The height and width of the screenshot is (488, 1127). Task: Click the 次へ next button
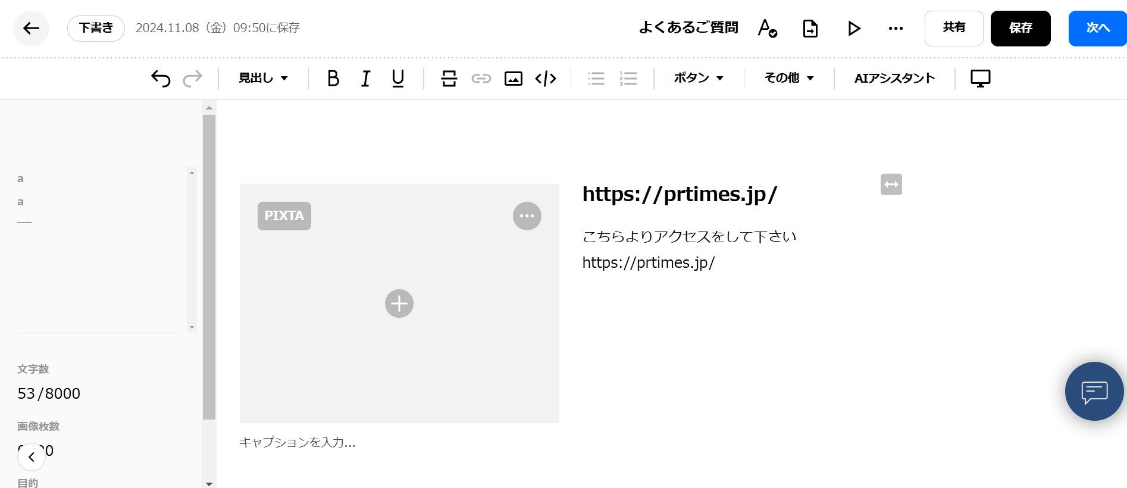pyautogui.click(x=1097, y=28)
